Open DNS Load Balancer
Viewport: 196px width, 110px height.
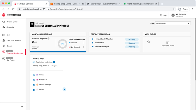pyautogui.click(x=14, y=40)
